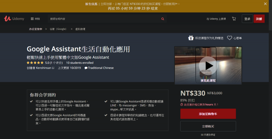Open the categories grid menu
Viewport: 272px width, 139px height.
click(36, 19)
